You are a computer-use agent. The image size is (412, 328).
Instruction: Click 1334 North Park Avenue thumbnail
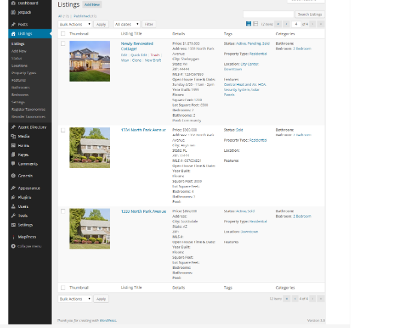tap(90, 148)
